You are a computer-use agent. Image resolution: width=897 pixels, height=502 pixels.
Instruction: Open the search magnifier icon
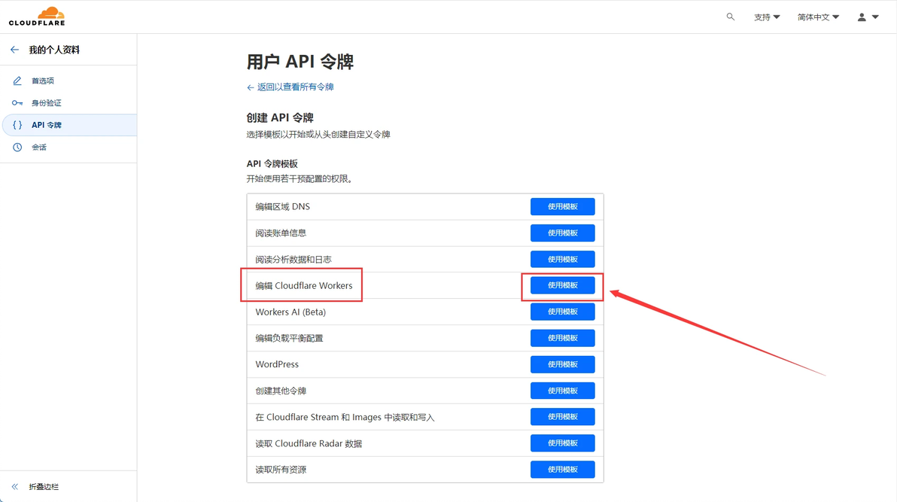[x=731, y=17]
